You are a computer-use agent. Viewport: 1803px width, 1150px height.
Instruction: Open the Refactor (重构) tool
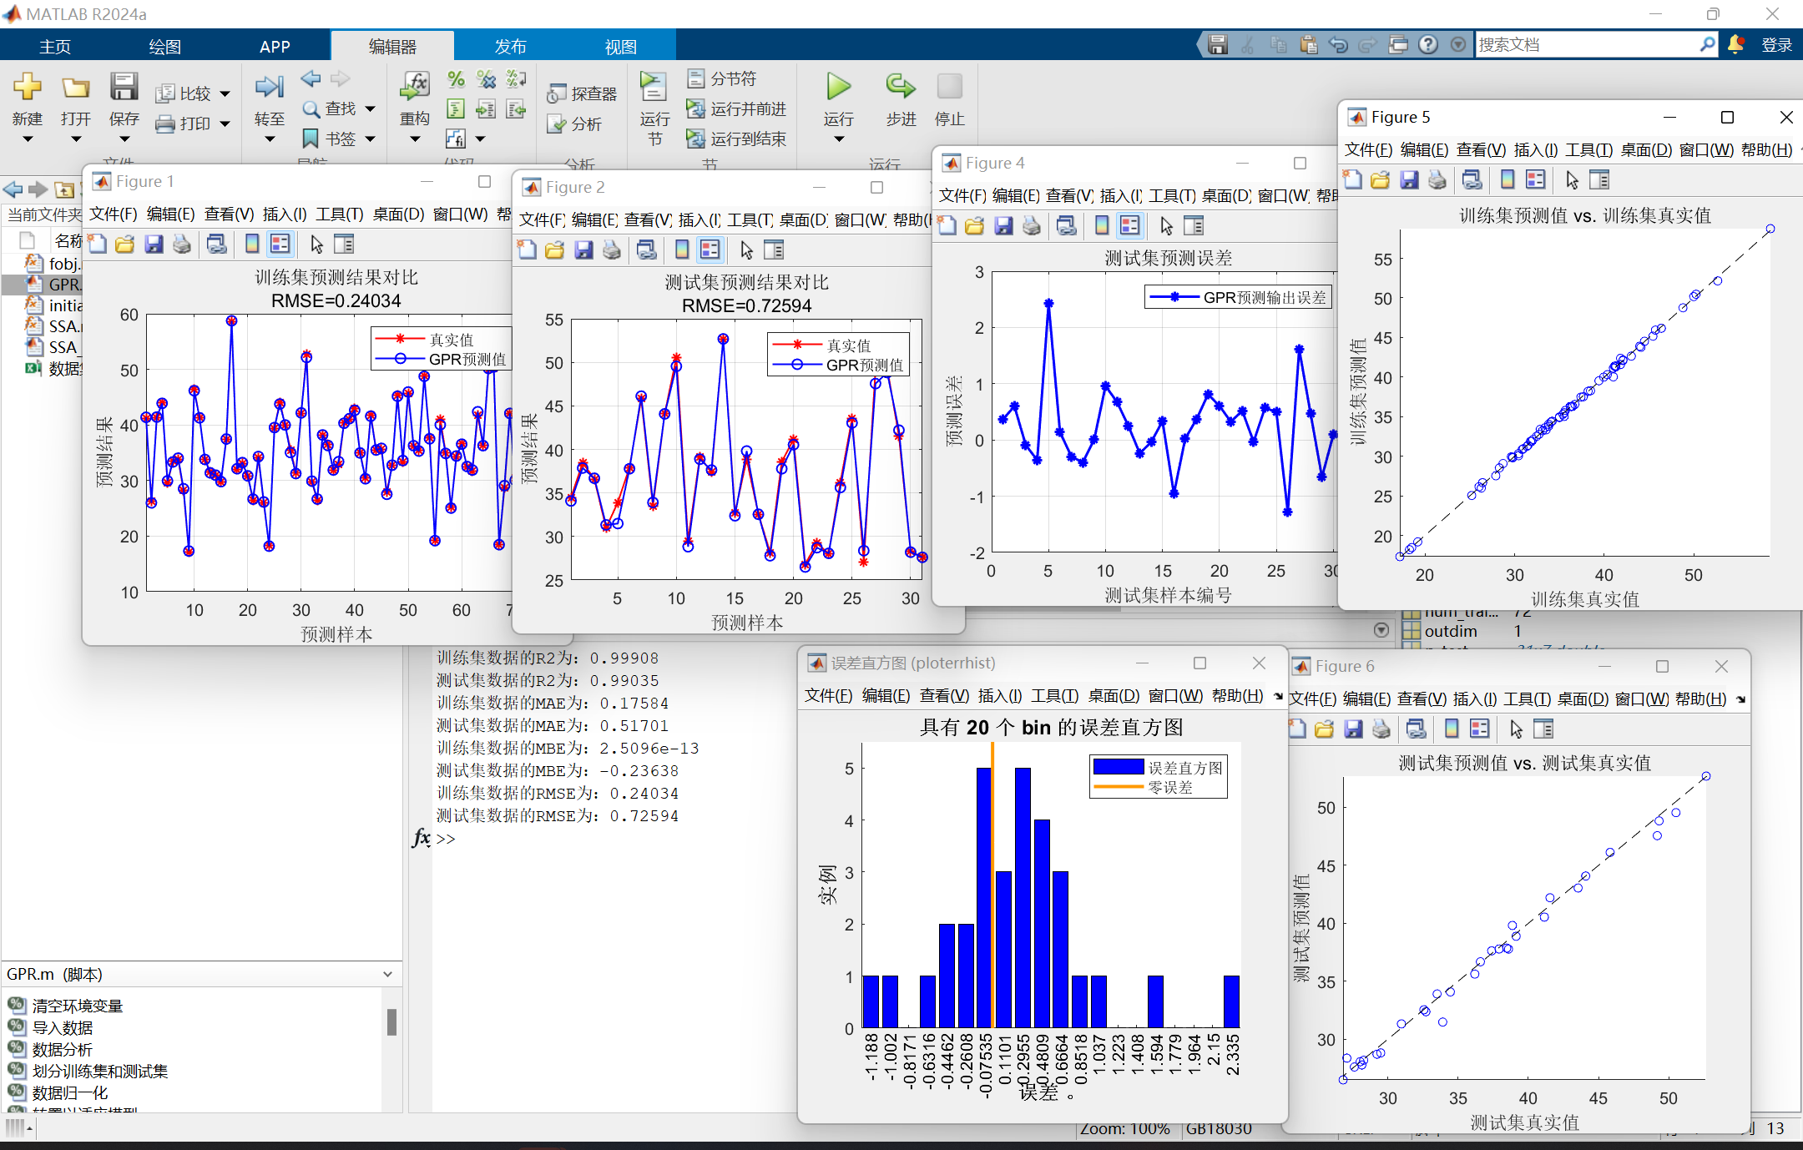[x=414, y=87]
